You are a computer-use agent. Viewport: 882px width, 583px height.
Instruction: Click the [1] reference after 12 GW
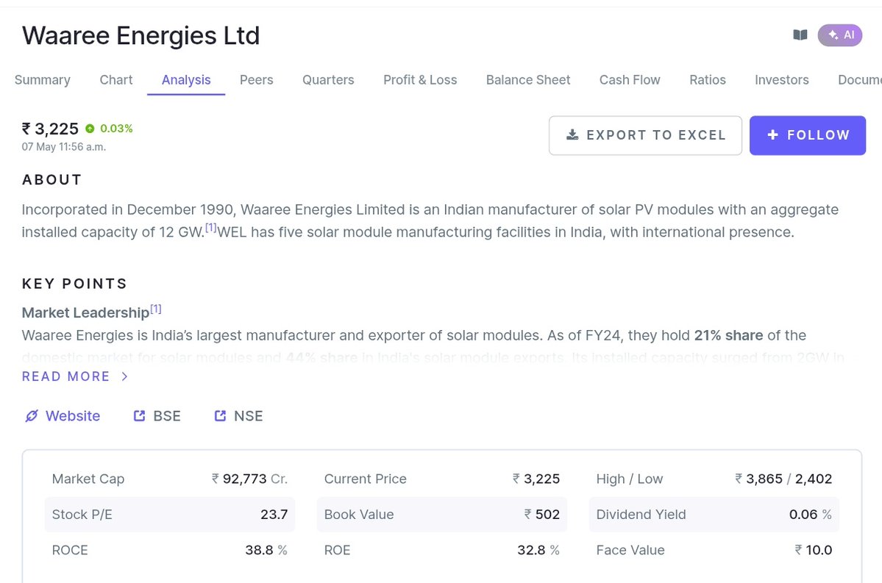click(211, 228)
